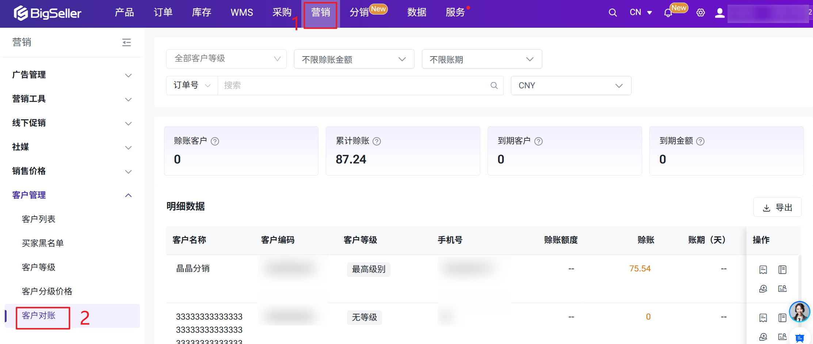Open the customer service chat avatar
Viewport: 813px width, 344px height.
tap(799, 312)
